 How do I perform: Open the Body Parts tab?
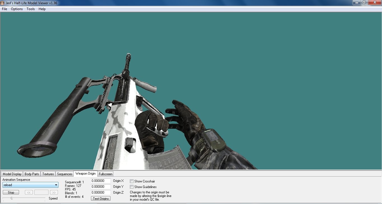coord(32,174)
